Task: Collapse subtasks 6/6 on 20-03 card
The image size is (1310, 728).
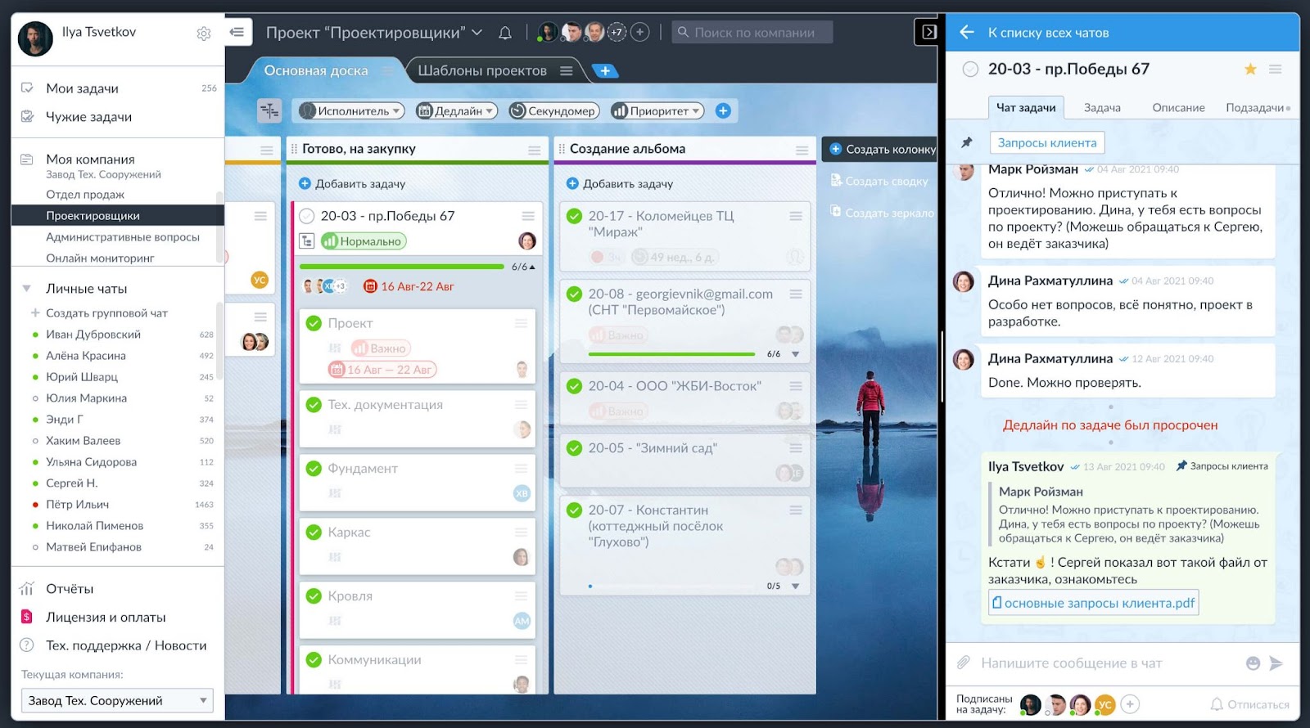Action: click(x=532, y=267)
